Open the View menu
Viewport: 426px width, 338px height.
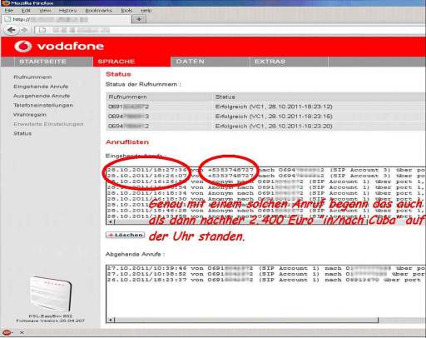(45, 10)
